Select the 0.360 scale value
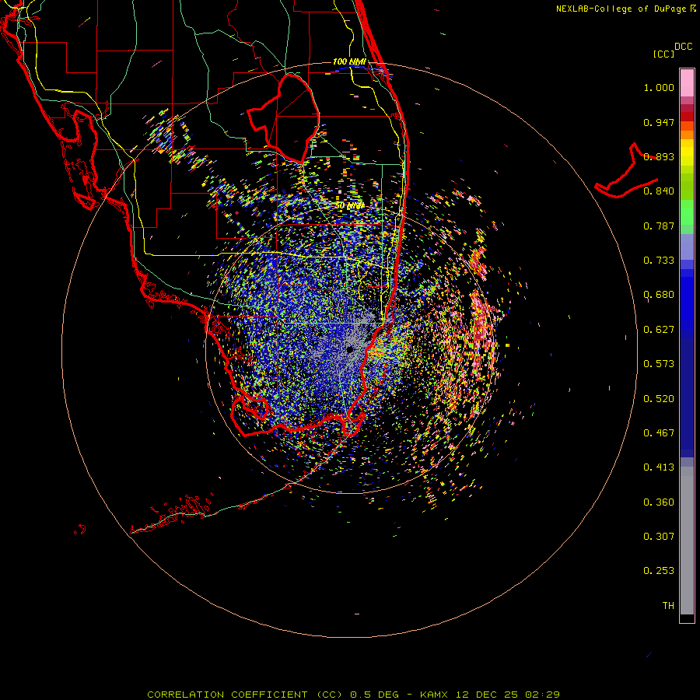Viewport: 700px width, 700px height. pos(659,502)
